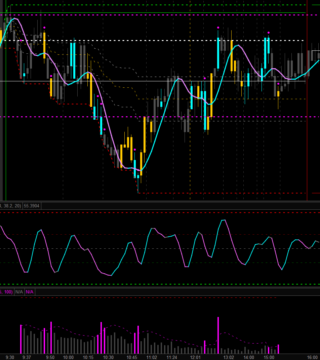Click the 16:00 time axis label
The height and width of the screenshot is (360, 320).
[312, 357]
